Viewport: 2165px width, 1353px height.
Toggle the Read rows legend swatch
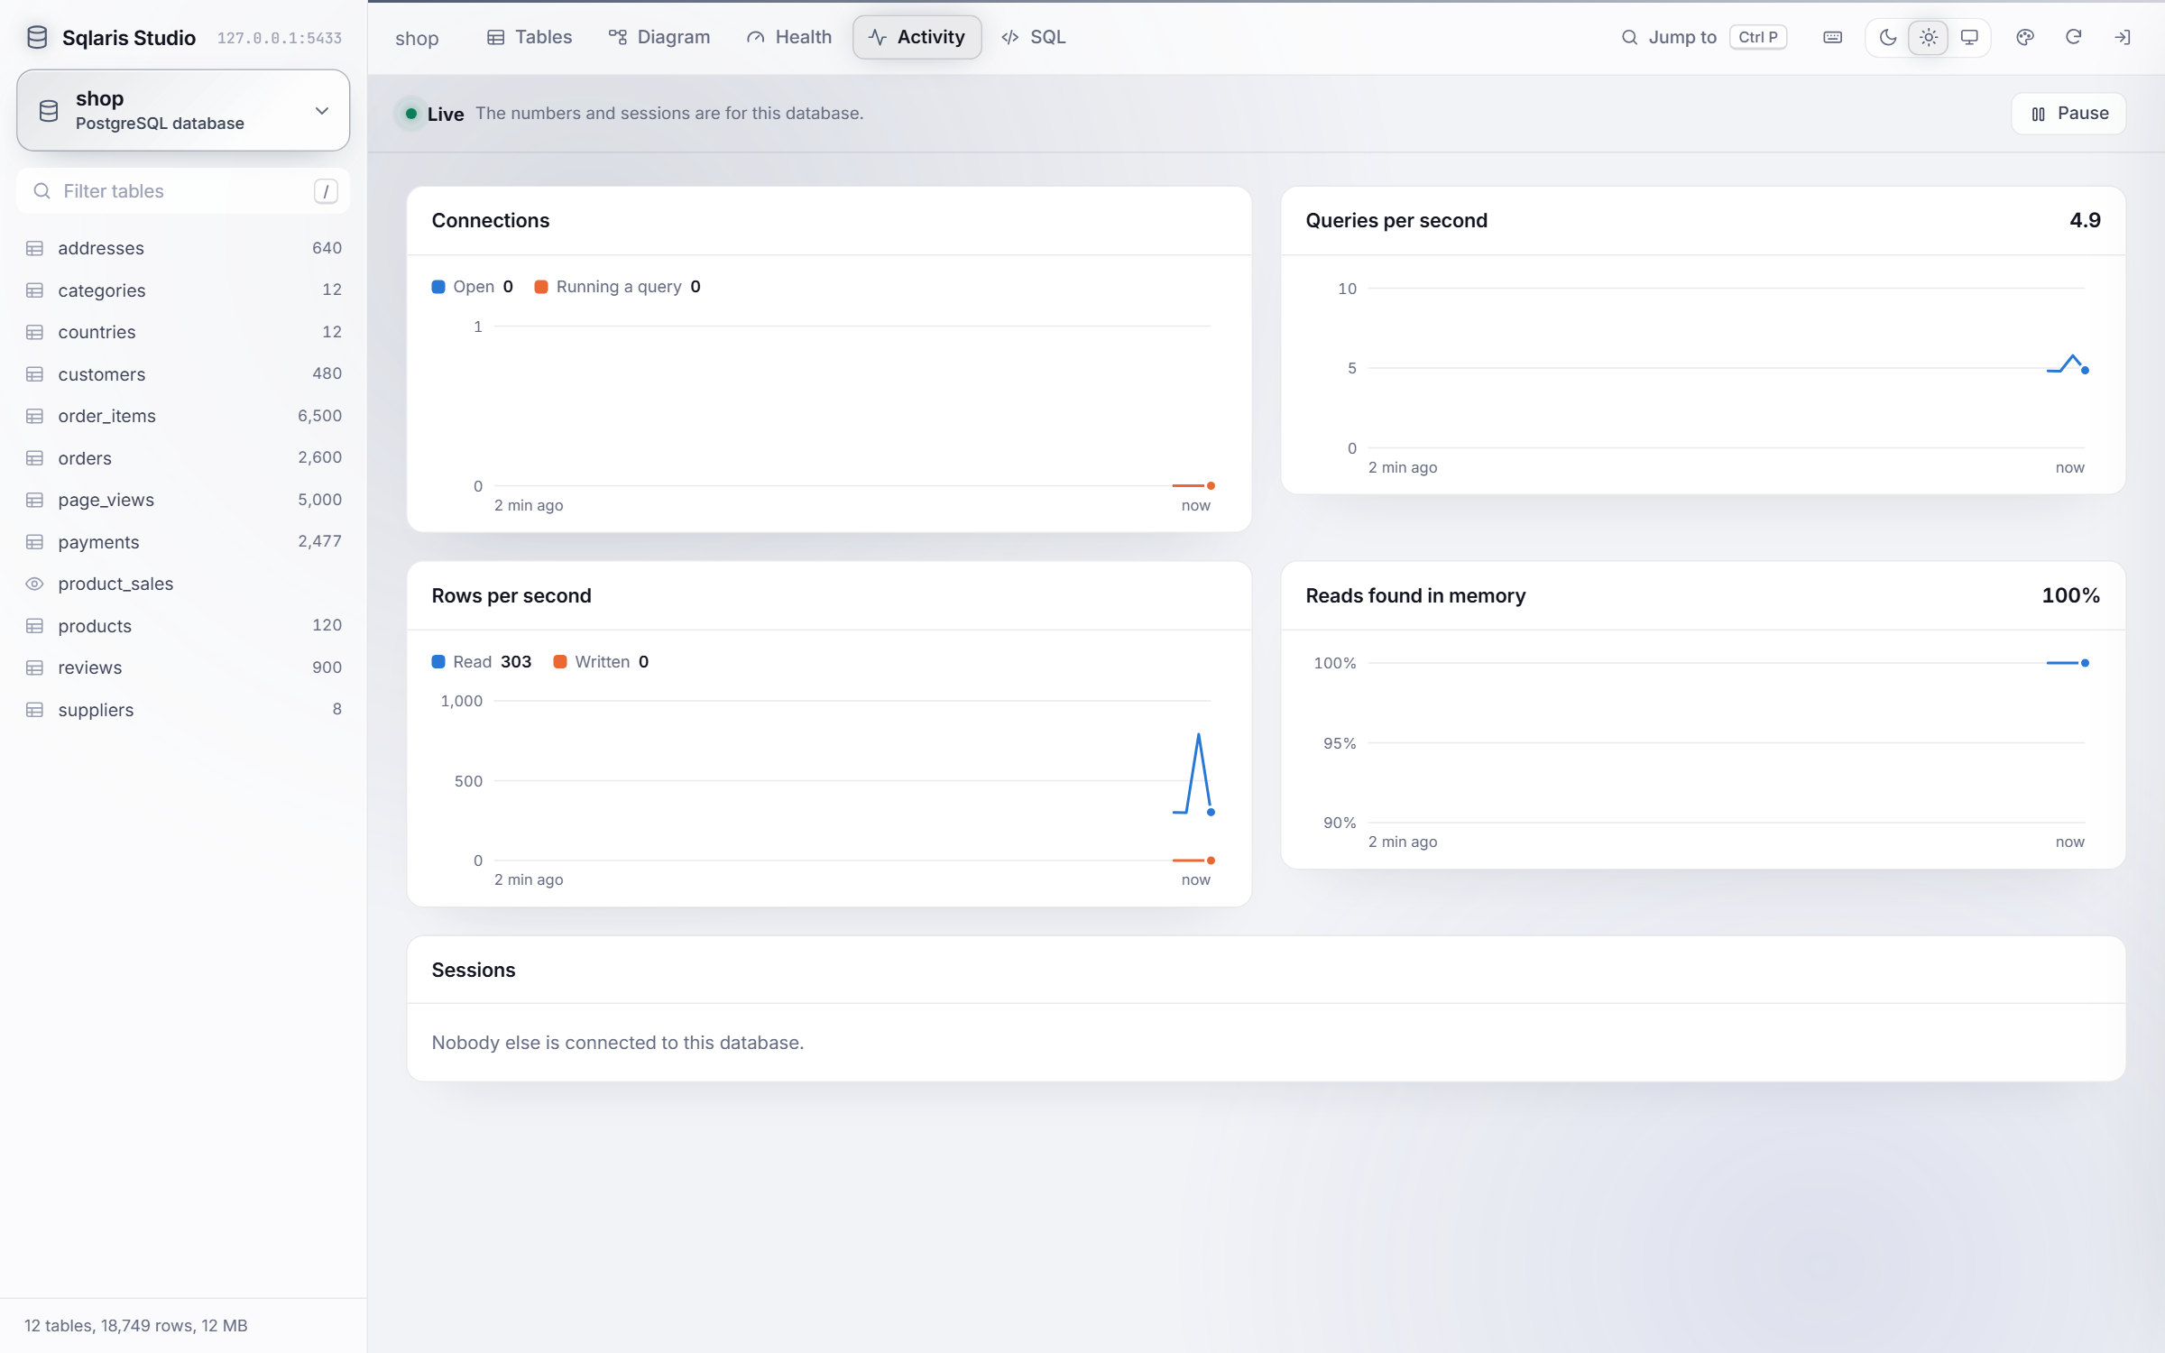tap(438, 661)
